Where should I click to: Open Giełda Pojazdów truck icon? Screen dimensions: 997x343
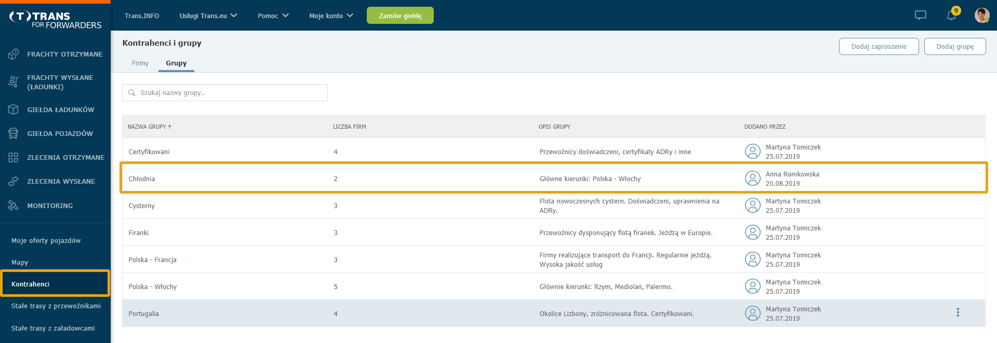pos(14,133)
